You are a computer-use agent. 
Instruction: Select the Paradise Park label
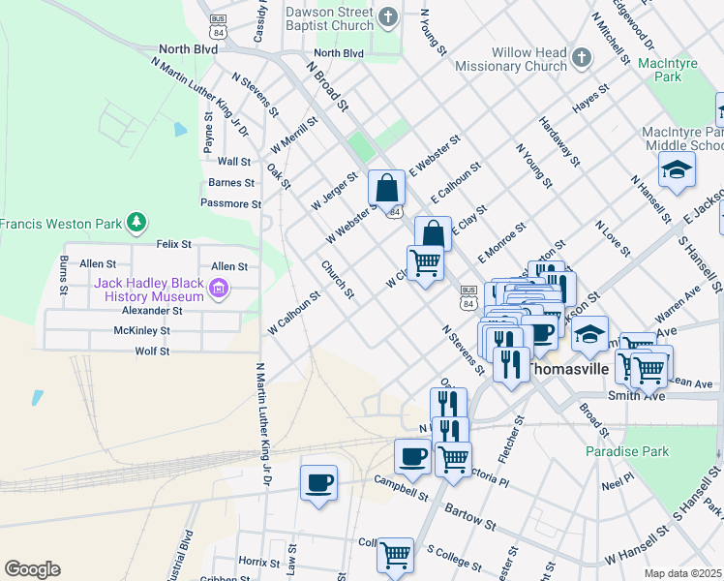point(627,451)
